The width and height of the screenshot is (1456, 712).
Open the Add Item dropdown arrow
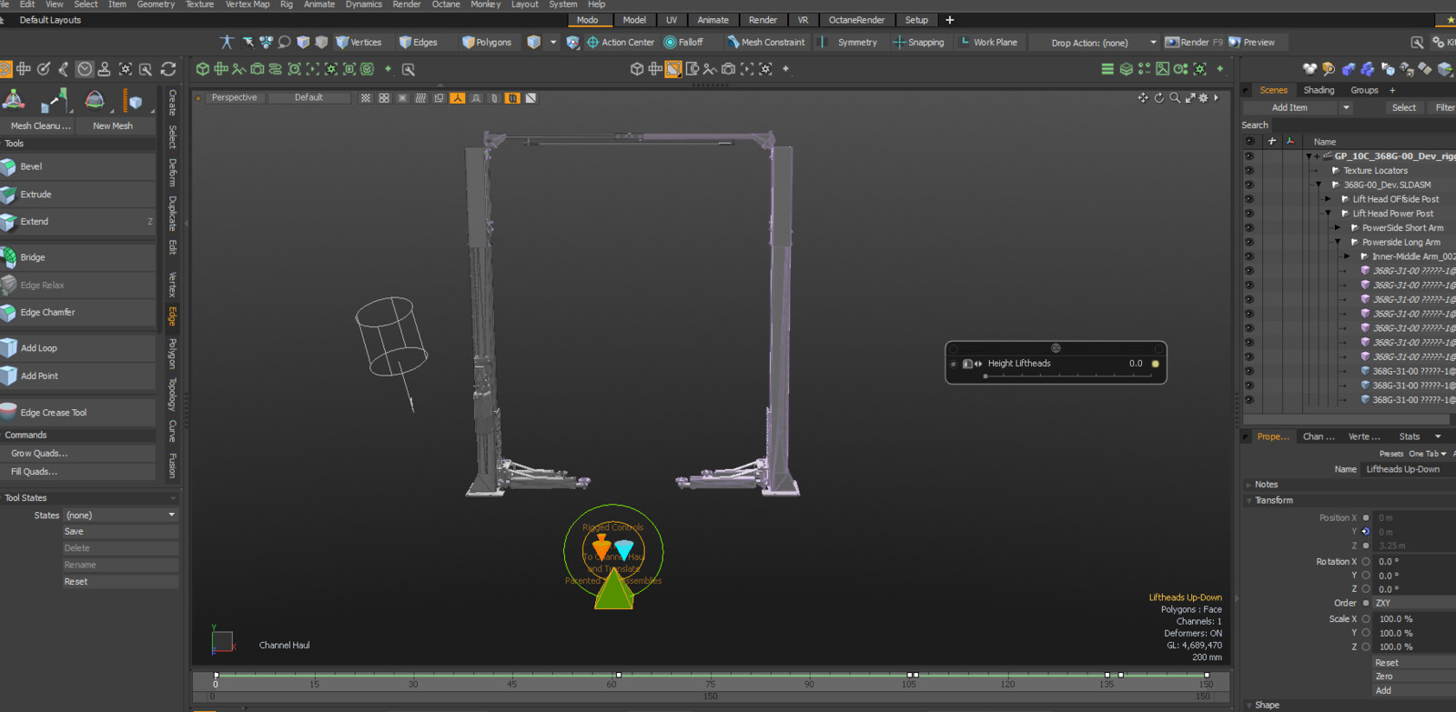(1346, 107)
